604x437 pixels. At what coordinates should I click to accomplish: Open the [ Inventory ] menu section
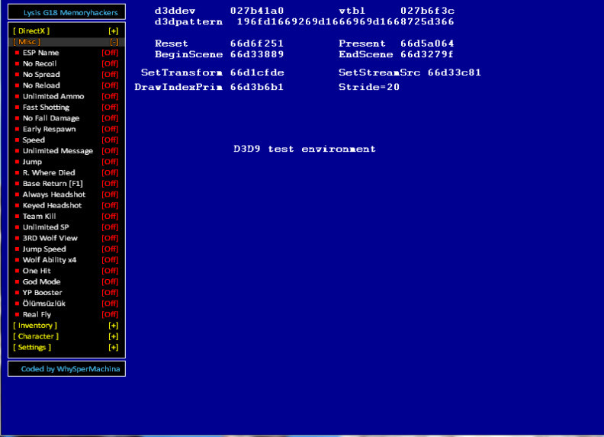coord(35,325)
